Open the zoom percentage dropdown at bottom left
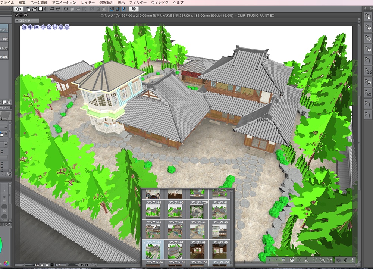373x269 pixels. pyautogui.click(x=36, y=265)
